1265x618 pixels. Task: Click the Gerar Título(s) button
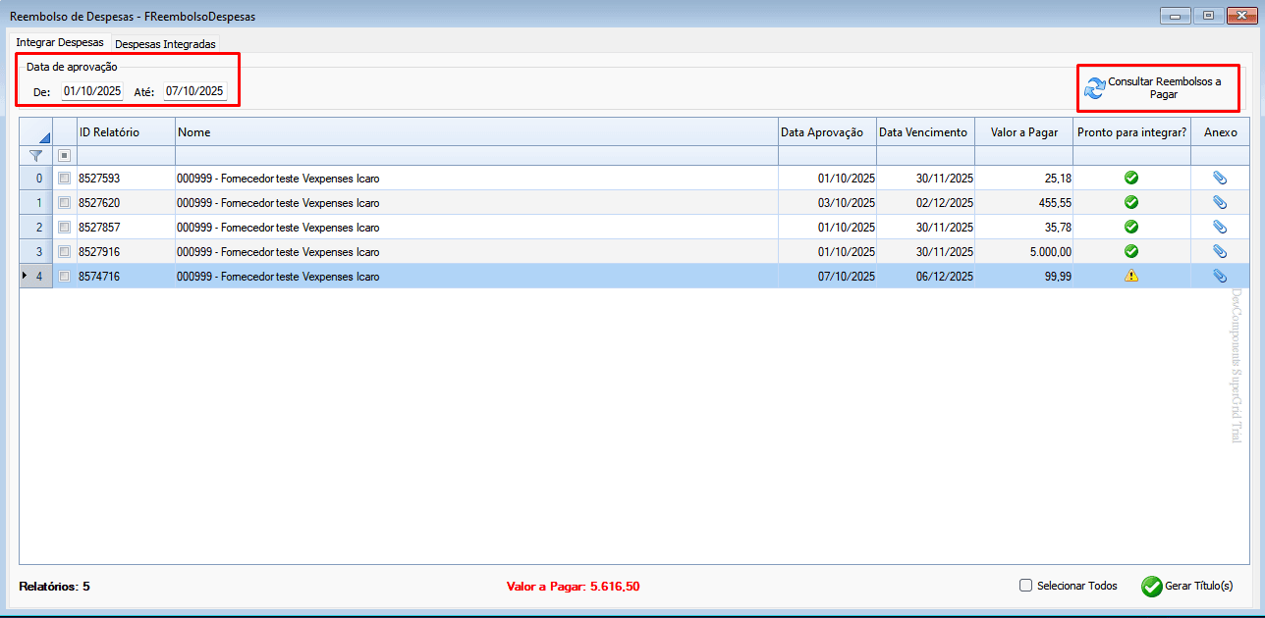click(x=1187, y=586)
